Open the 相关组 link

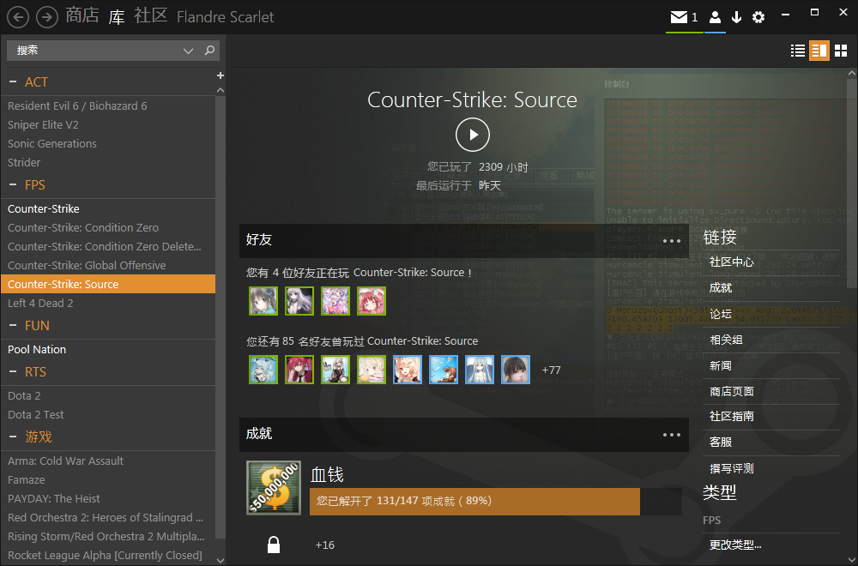coord(726,340)
